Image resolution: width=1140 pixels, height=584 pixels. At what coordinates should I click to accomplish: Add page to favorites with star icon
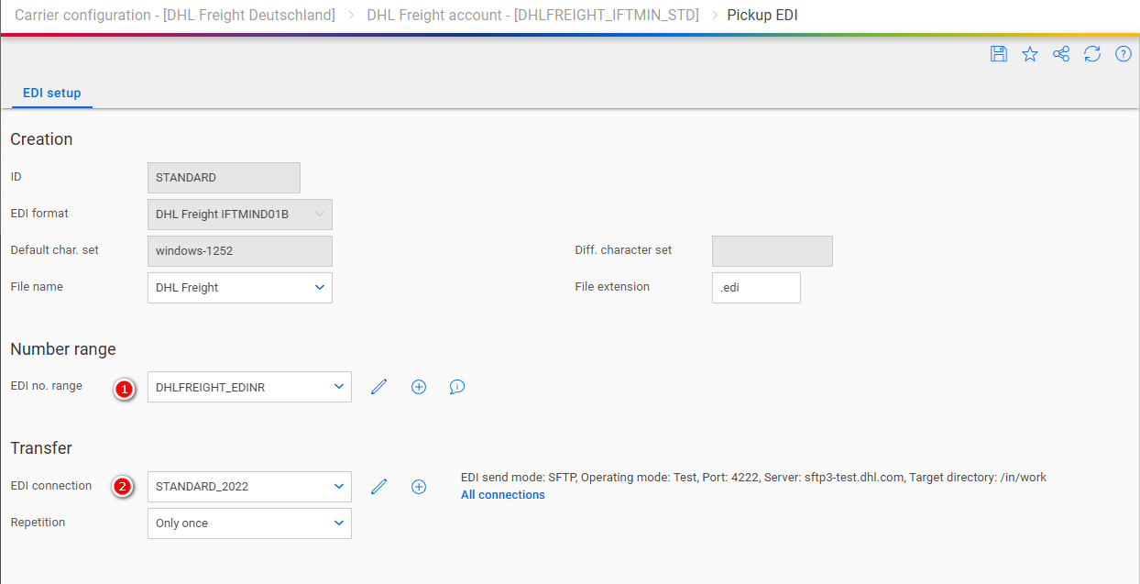[1030, 54]
